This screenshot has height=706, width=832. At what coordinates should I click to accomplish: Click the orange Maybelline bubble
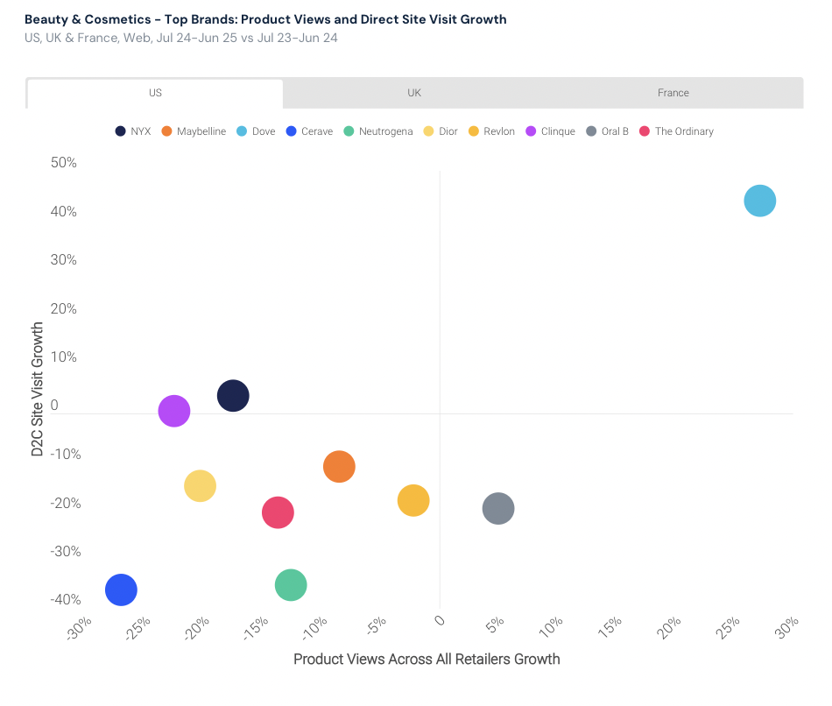(339, 466)
